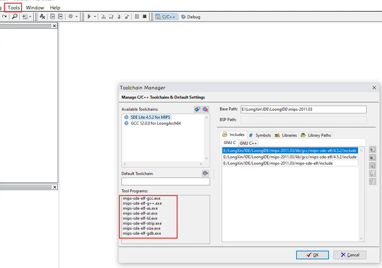Click move down arrow beside include list
The image size is (382, 268).
(373, 182)
